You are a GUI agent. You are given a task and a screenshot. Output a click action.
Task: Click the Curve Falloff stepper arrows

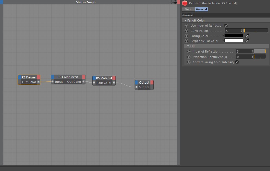pos(241,30)
